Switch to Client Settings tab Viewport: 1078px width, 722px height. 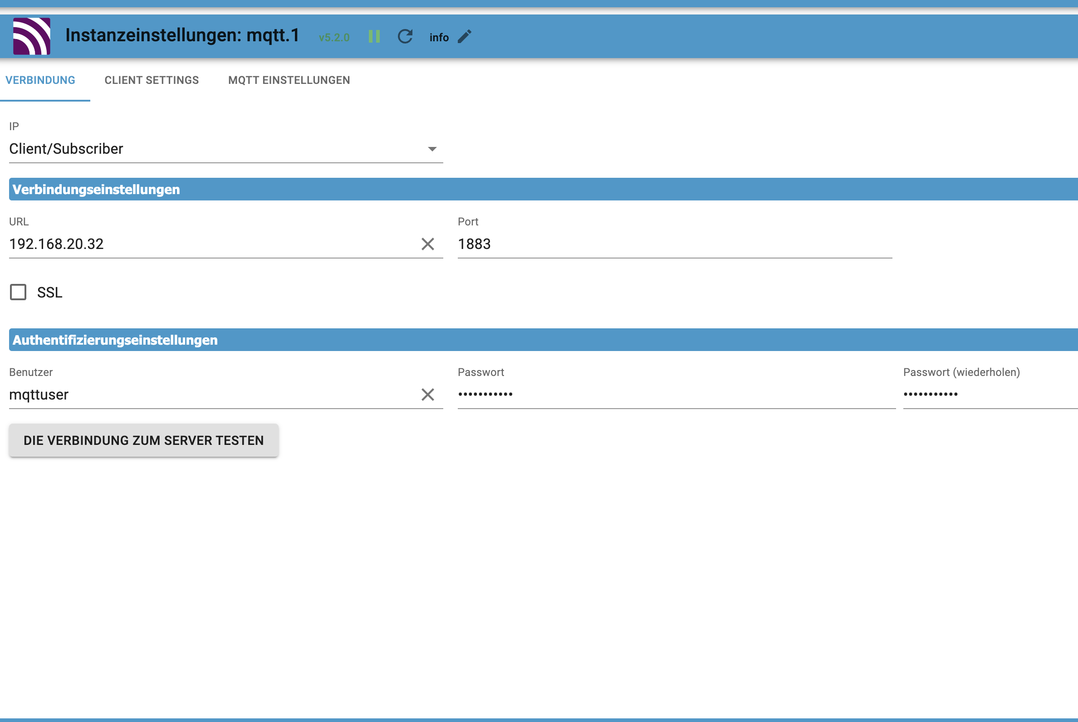point(152,80)
